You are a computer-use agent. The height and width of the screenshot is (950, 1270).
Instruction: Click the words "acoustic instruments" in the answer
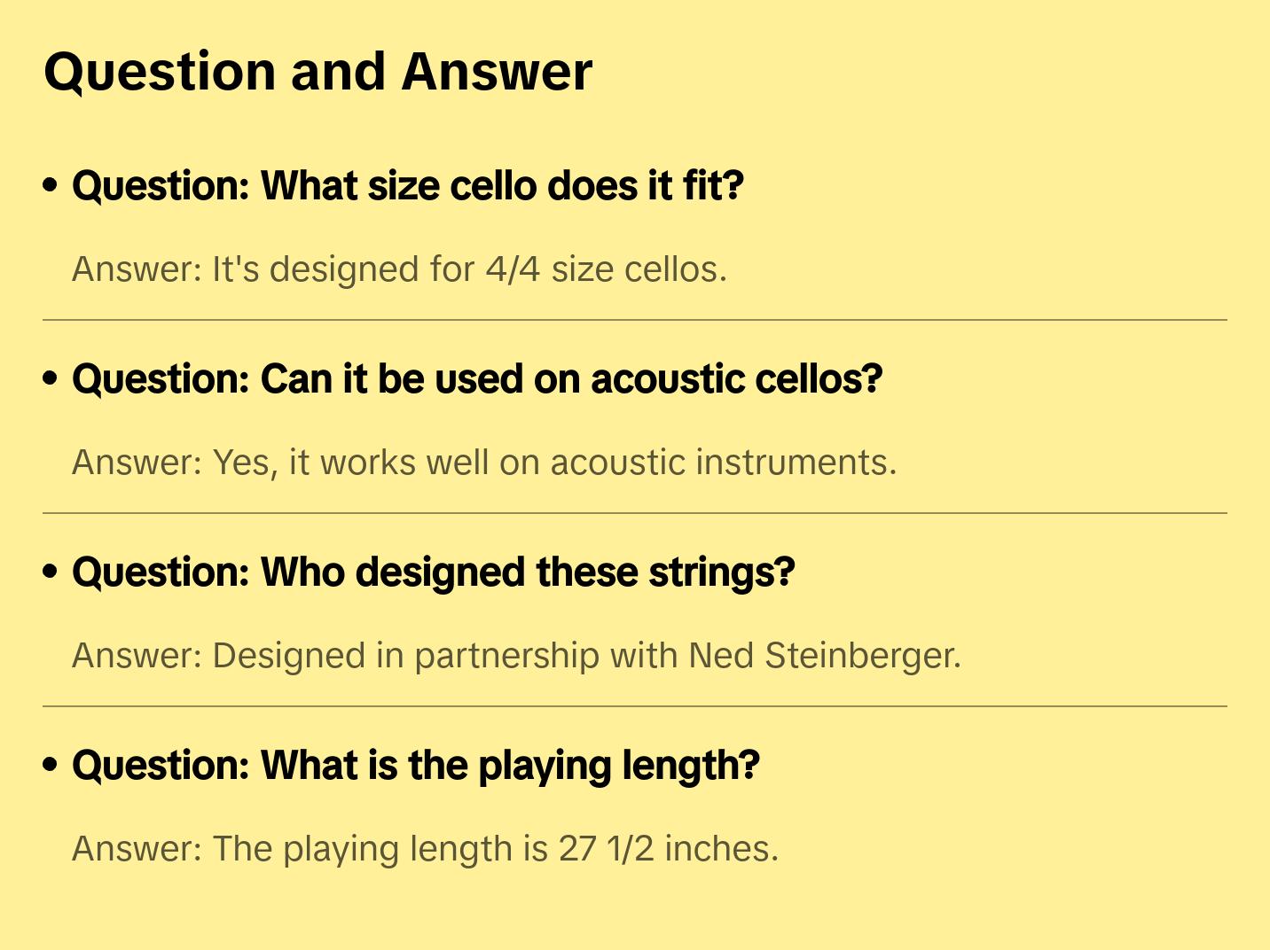[x=722, y=463]
